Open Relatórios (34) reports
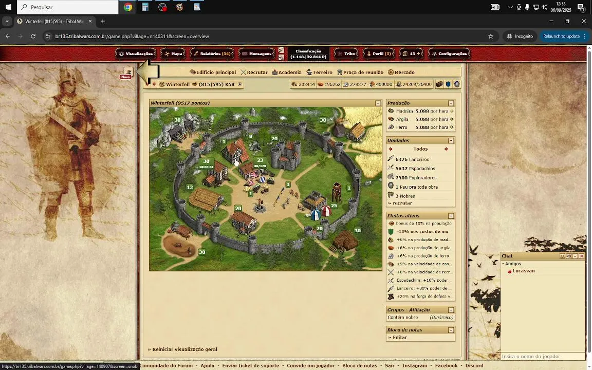The height and width of the screenshot is (370, 592). pyautogui.click(x=211, y=53)
